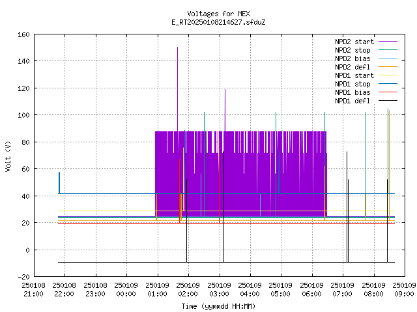
Task: Click the 250109 09:00 x-axis tick label
Action: 404,290
